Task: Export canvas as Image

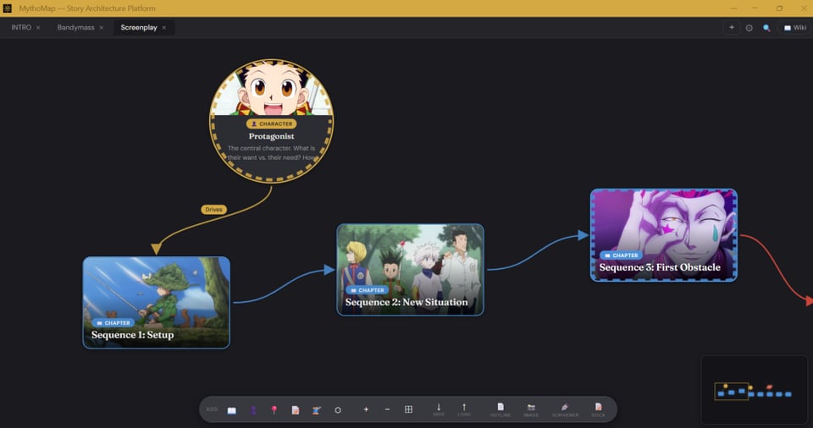Action: 531,410
